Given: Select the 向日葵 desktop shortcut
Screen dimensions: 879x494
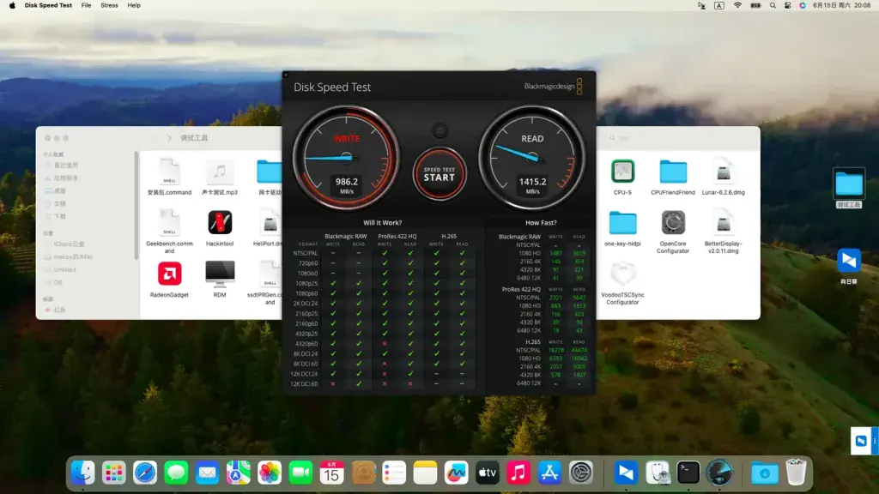Looking at the screenshot, I should click(849, 267).
